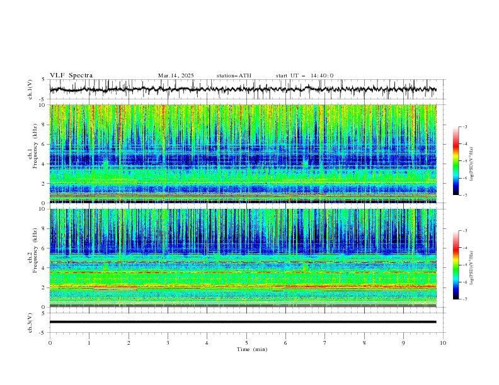The height and width of the screenshot is (385, 499).
Task: Click the ch.1 PSD color scale bar
Action: (456, 161)
